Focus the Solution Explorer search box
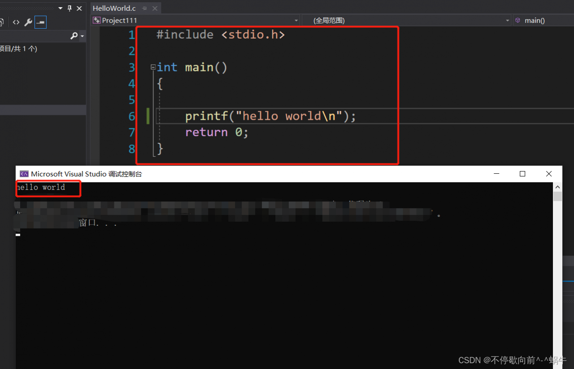The width and height of the screenshot is (574, 369). 35,36
